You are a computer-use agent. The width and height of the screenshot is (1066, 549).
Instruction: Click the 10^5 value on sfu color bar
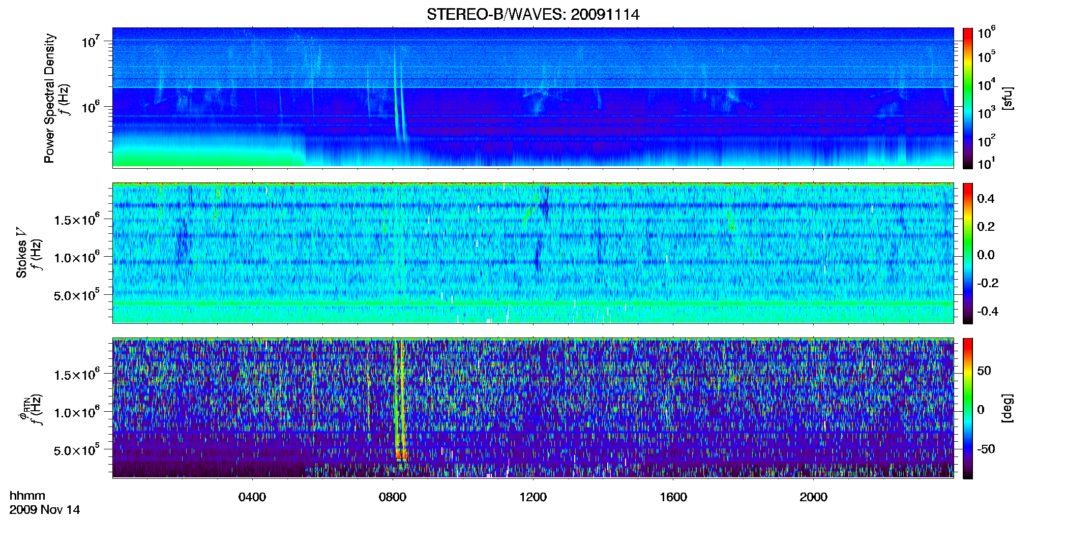coord(987,56)
